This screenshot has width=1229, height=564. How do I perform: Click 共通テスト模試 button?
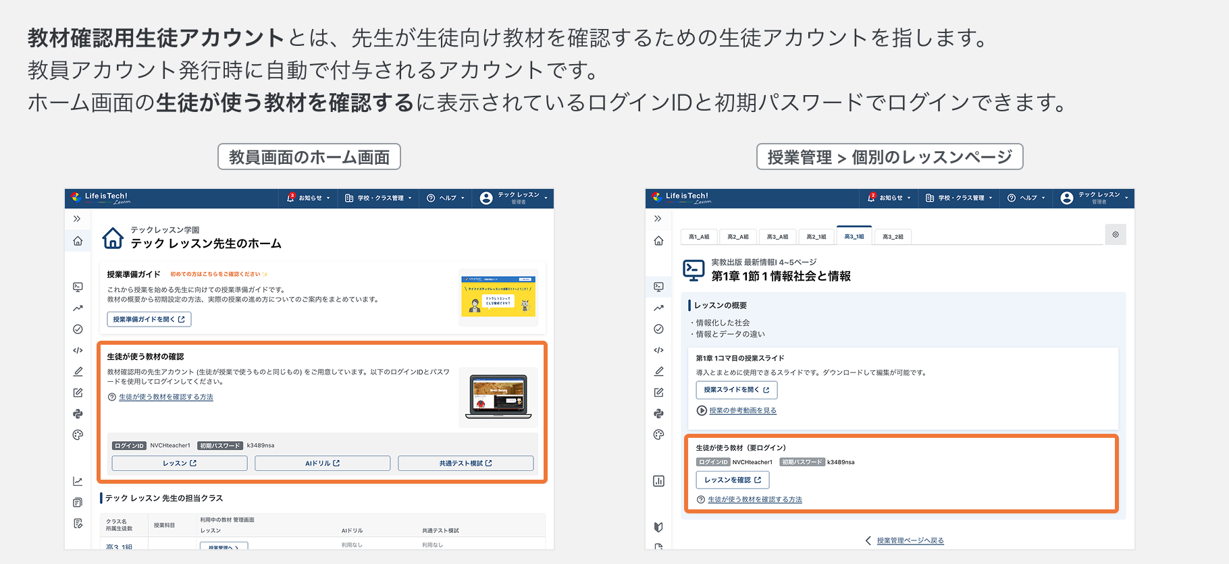coord(466,463)
